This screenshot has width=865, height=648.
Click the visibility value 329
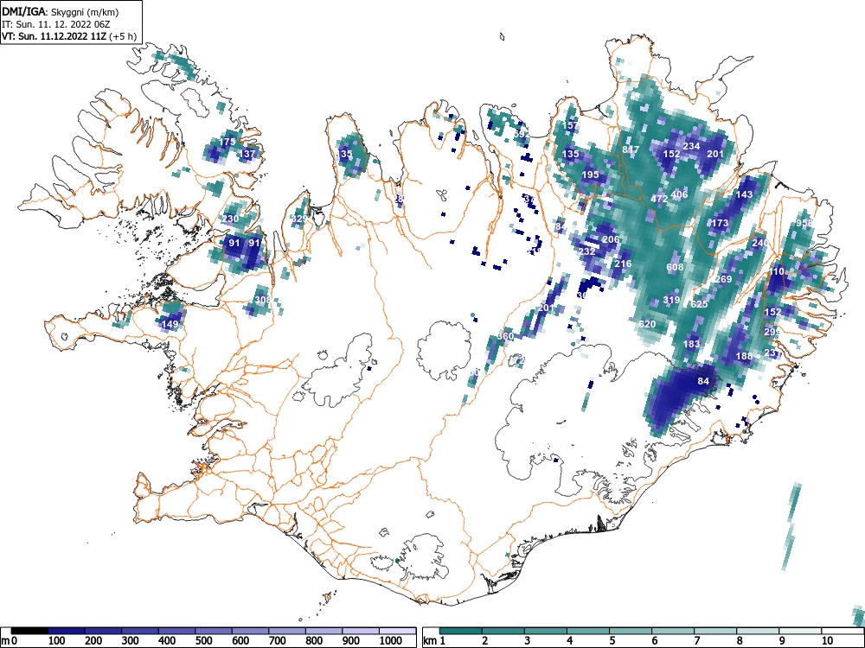point(299,219)
